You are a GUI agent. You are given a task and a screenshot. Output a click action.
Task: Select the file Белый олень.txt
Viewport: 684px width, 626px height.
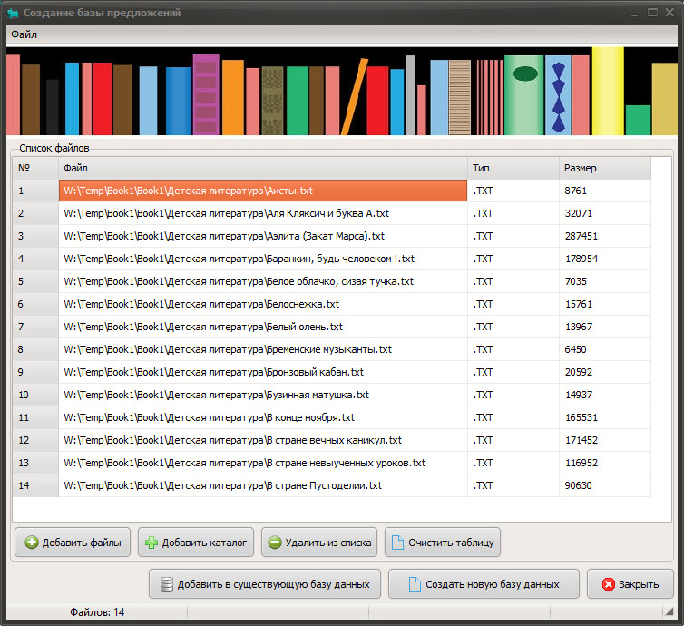pos(263,327)
